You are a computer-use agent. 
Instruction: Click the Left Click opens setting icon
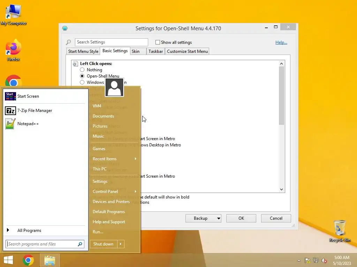(x=75, y=64)
